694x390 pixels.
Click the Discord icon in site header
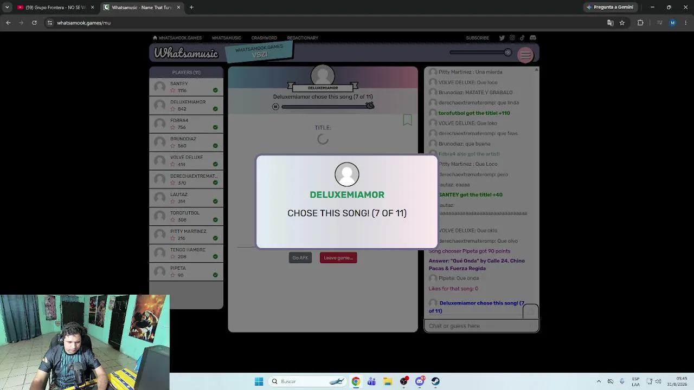coord(533,38)
